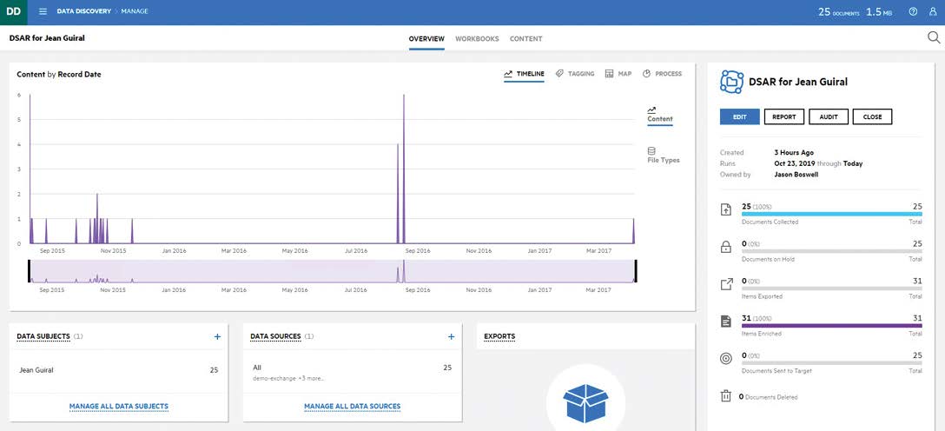Image resolution: width=945 pixels, height=431 pixels.
Task: Select the All data sources row
Action: point(353,372)
